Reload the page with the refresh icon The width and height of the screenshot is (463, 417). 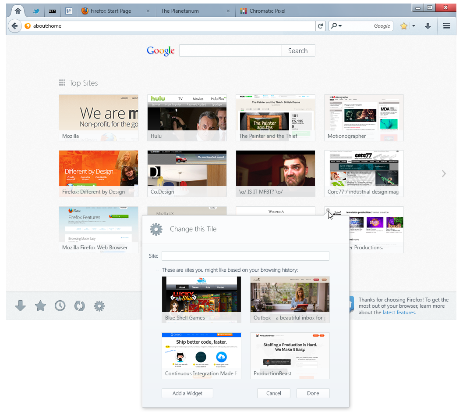coord(320,26)
